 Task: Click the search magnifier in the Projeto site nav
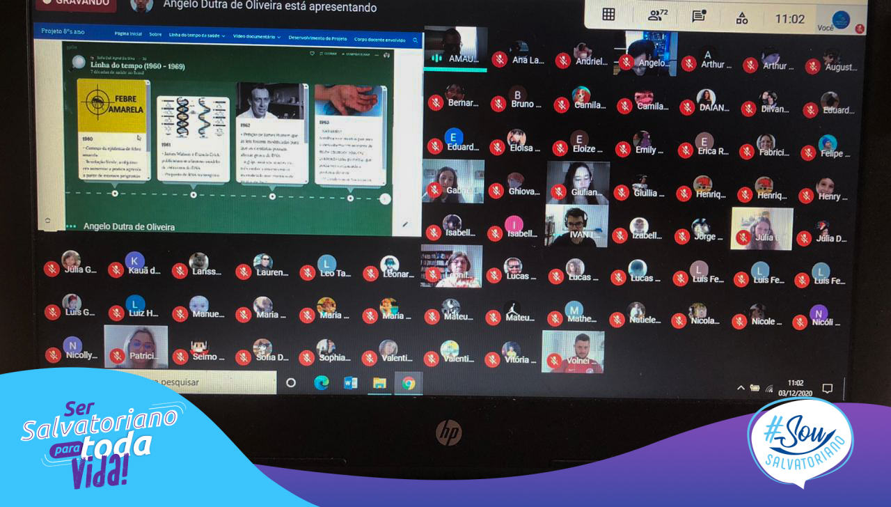[x=415, y=40]
